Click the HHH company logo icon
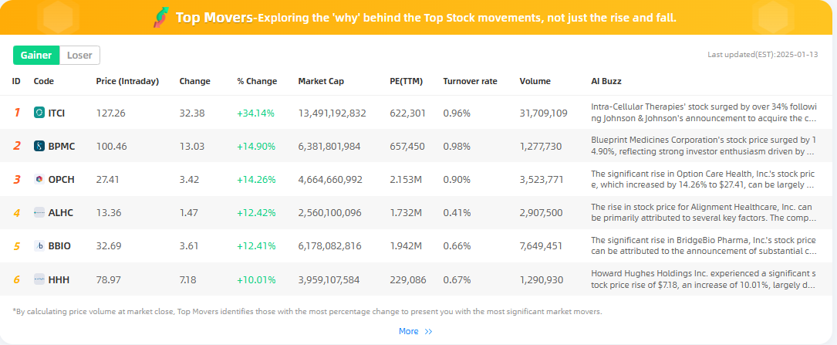The height and width of the screenshot is (345, 837). (39, 279)
